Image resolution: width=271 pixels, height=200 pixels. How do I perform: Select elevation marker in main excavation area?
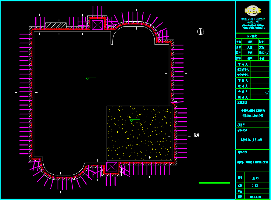[x=91, y=78]
